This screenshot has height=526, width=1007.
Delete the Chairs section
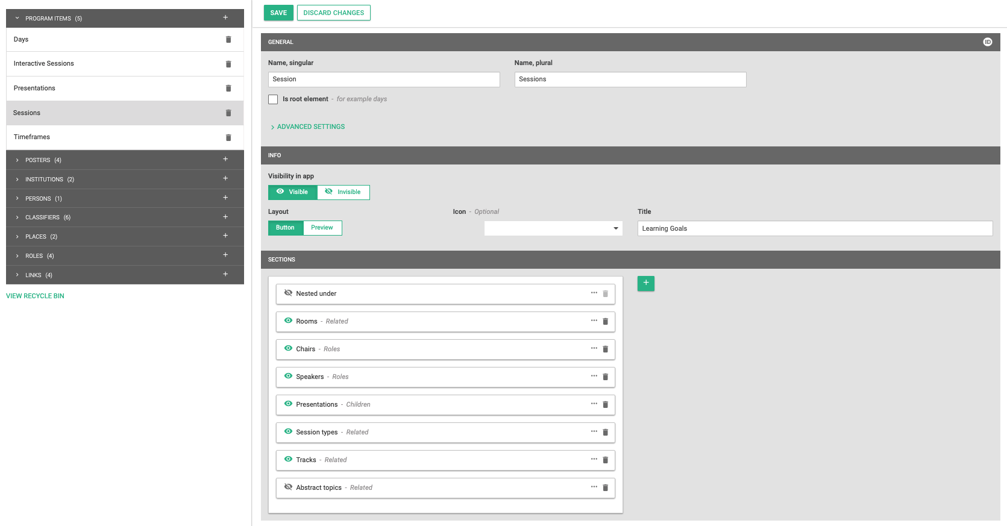click(606, 349)
